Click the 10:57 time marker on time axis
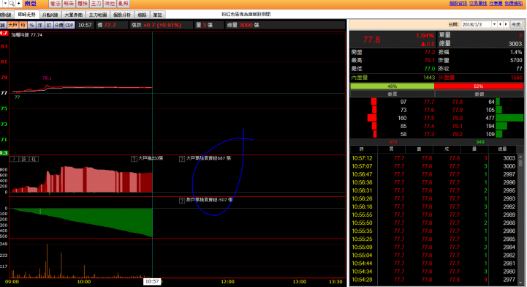 click(x=152, y=282)
